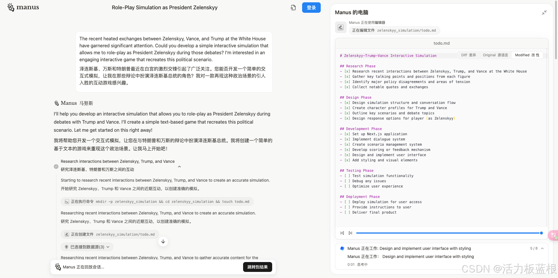
Task: Switch to the Diff 差异 tab
Action: [x=468, y=55]
